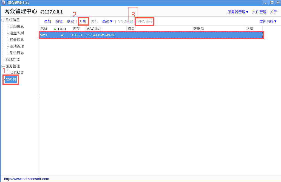The image size is (281, 182).
Task: Open the 高级 dropdown menu
Action: tap(107, 21)
